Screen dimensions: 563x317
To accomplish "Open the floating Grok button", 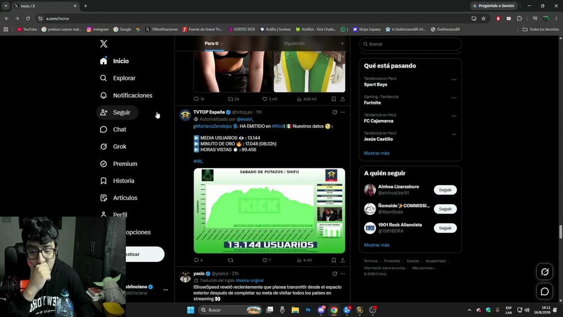I will (x=545, y=272).
